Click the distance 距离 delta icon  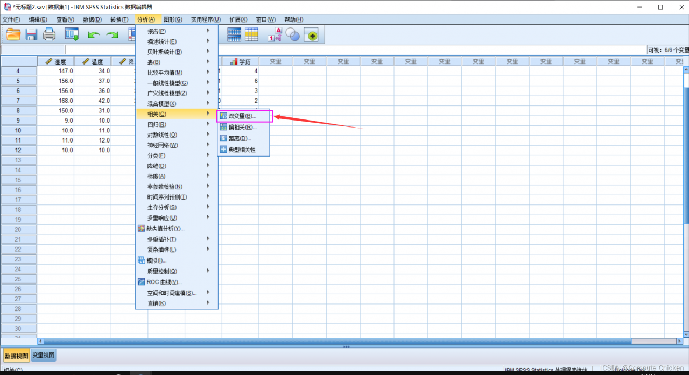[x=223, y=138]
